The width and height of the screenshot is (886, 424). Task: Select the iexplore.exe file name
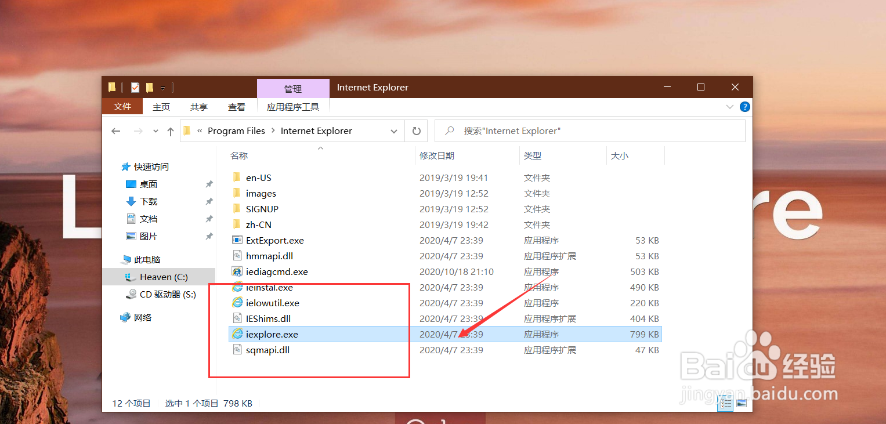[x=272, y=335]
